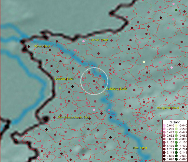Click the light green marker south of Geldern
This screenshot has width=188, height=162.
(60, 88)
